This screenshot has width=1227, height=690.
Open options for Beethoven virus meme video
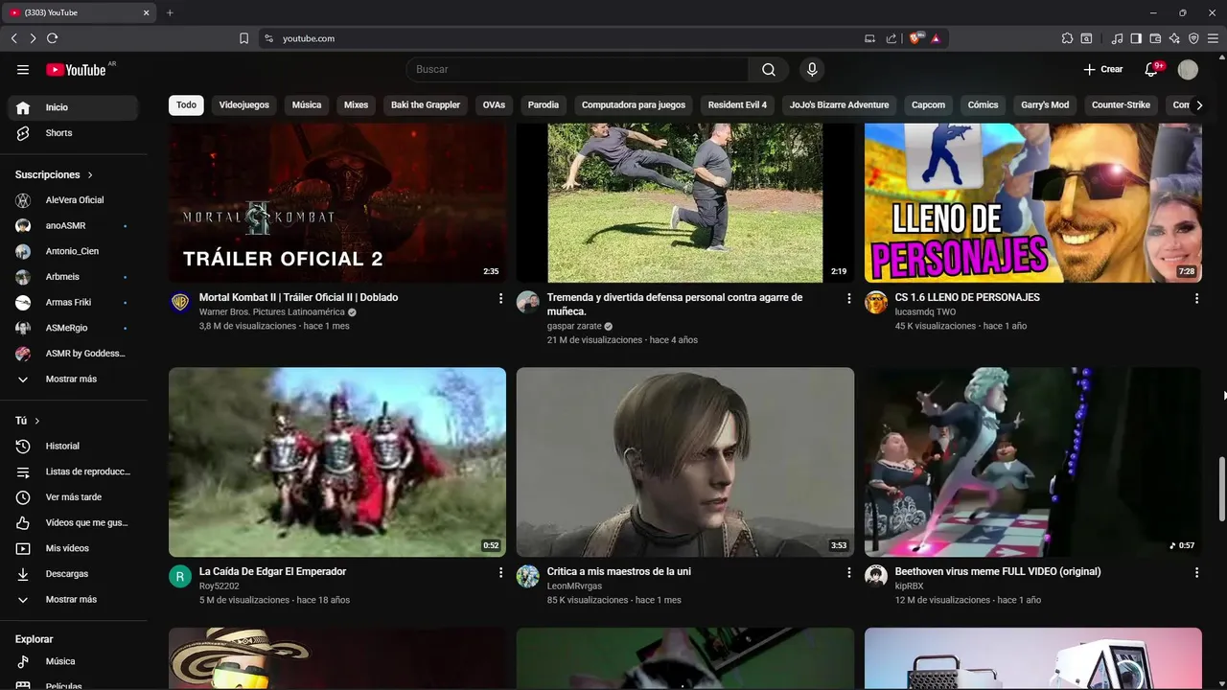[1196, 573]
